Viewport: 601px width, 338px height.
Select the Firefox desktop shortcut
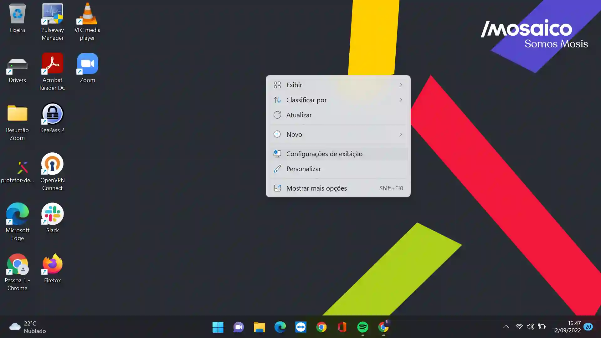pos(52,269)
